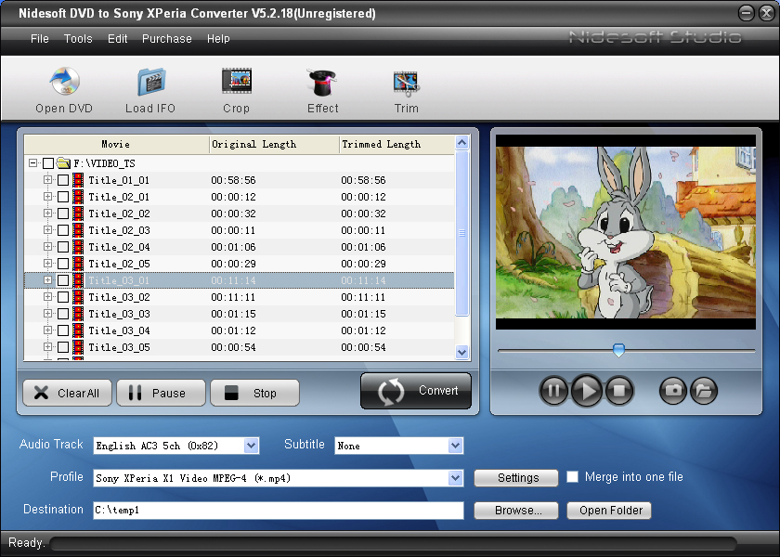This screenshot has height=557, width=780.
Task: Check the F:\VIDEO_TS root checkbox
Action: 47,163
